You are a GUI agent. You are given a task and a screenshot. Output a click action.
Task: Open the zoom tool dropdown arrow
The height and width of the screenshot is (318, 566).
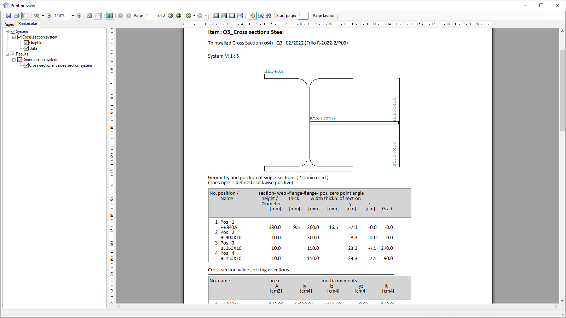coord(43,16)
